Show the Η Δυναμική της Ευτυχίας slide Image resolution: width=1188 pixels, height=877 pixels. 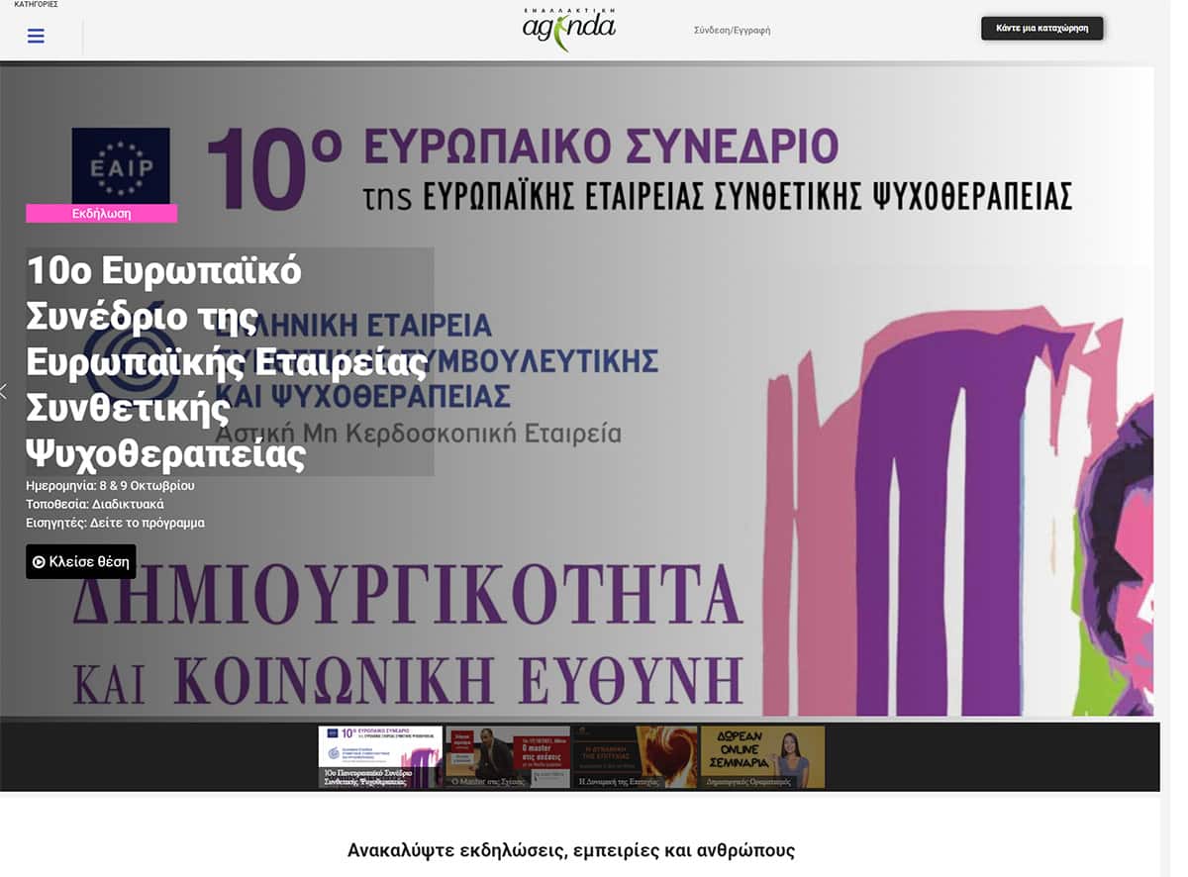(635, 757)
